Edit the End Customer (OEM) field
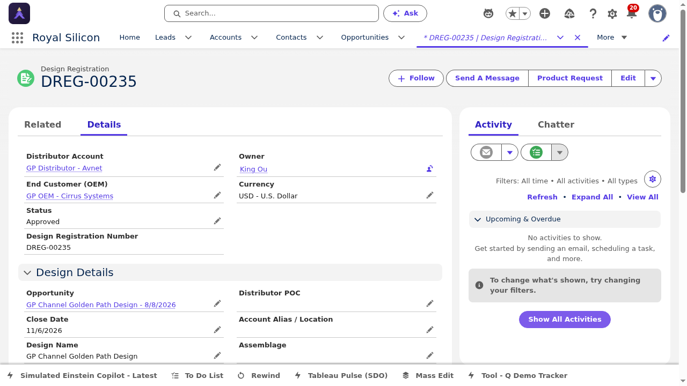This screenshot has height=386, width=687. (x=217, y=195)
